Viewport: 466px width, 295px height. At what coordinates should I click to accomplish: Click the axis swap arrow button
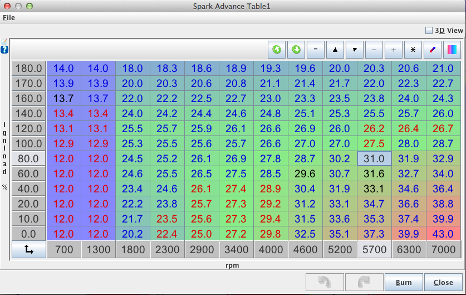29,249
